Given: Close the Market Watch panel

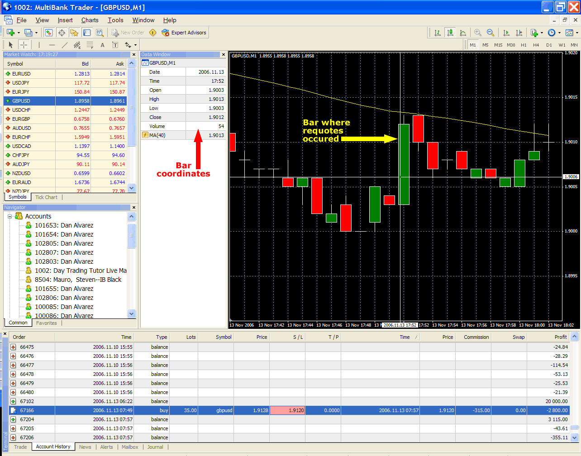Looking at the screenshot, I should (x=133, y=54).
